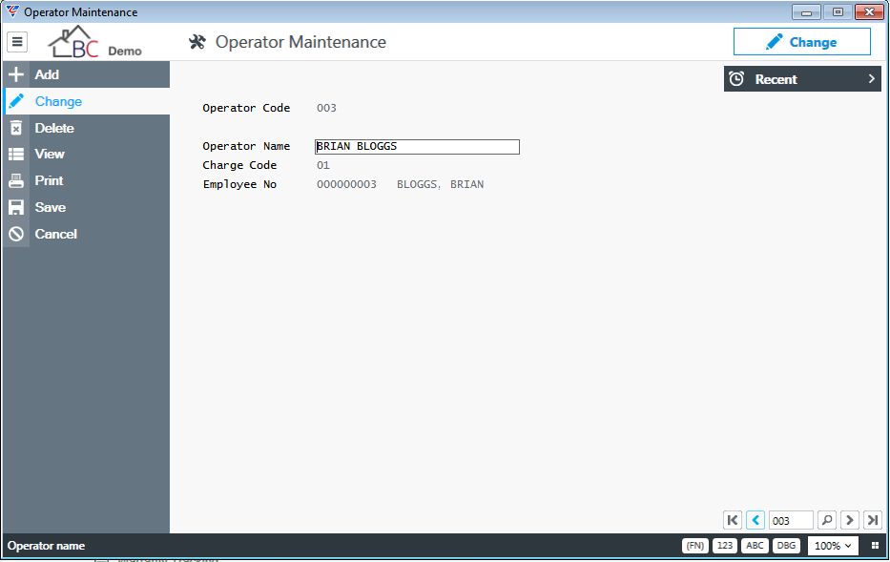Click the Charge Code value 01

323,165
